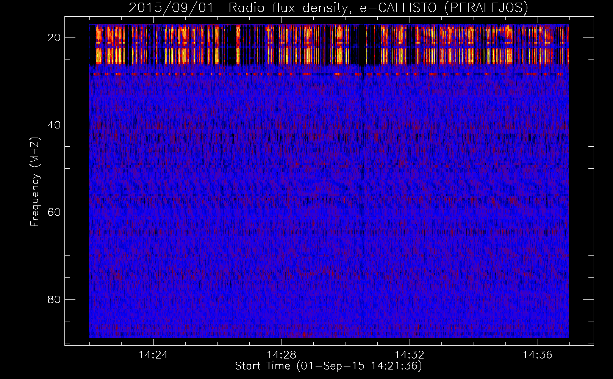The width and height of the screenshot is (613, 379).
Task: Click the 40 MHz frequency tick label
Action: click(x=55, y=125)
